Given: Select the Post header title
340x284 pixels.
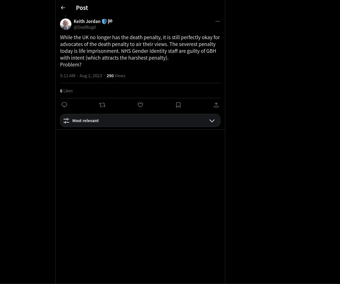Looking at the screenshot, I should click(82, 8).
